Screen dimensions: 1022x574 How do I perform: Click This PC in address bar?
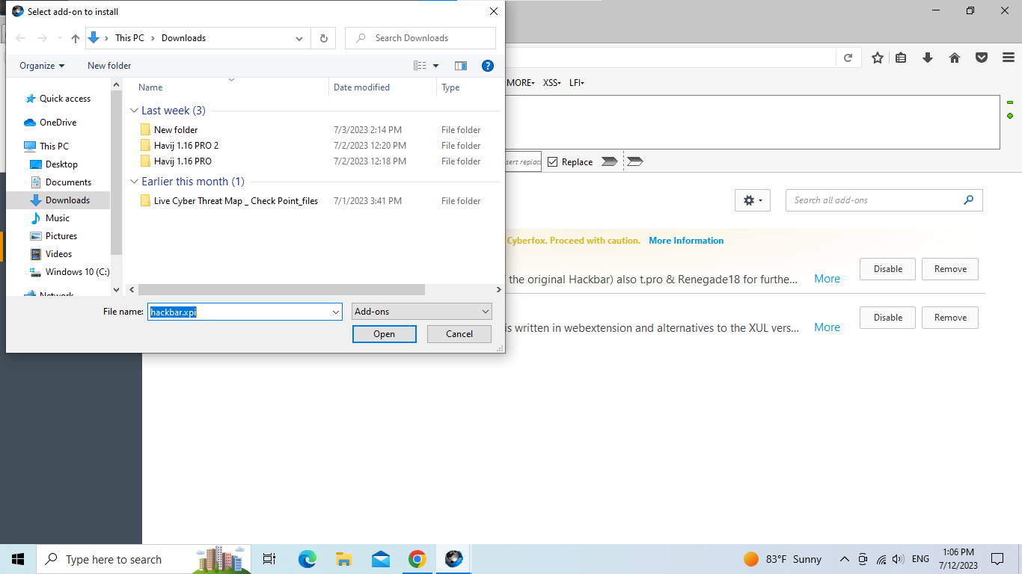[129, 38]
